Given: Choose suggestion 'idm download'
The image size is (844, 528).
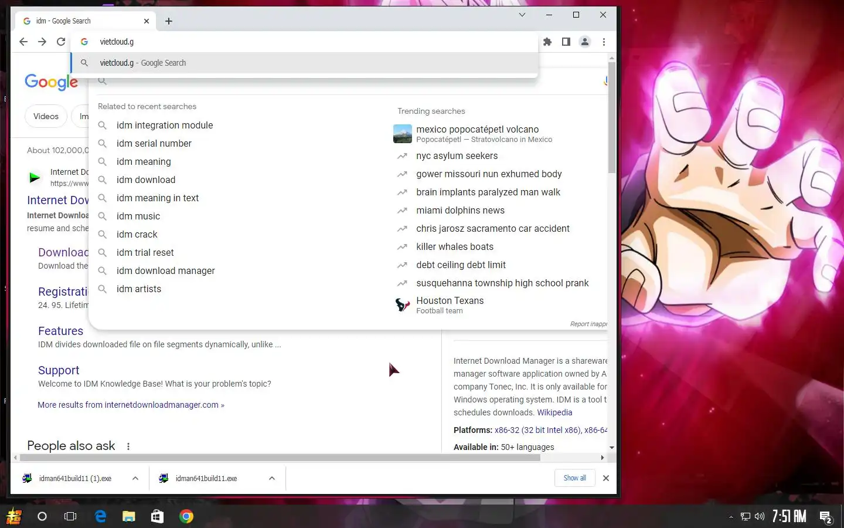Looking at the screenshot, I should point(146,180).
